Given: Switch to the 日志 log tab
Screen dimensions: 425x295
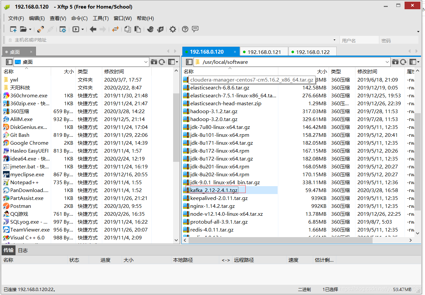Looking at the screenshot, I should coord(23,250).
